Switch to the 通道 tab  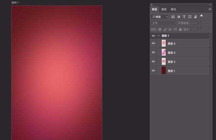pos(164,9)
